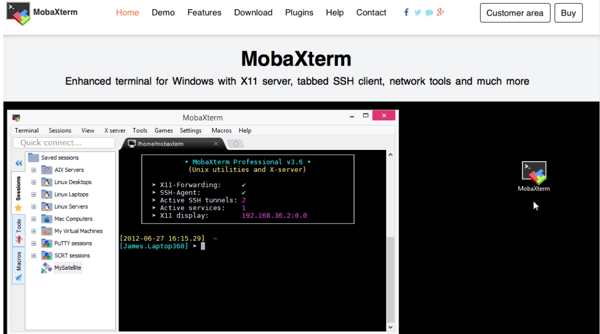Expand the Linux Laptops tree node
This screenshot has width=600, height=334.
pyautogui.click(x=34, y=194)
